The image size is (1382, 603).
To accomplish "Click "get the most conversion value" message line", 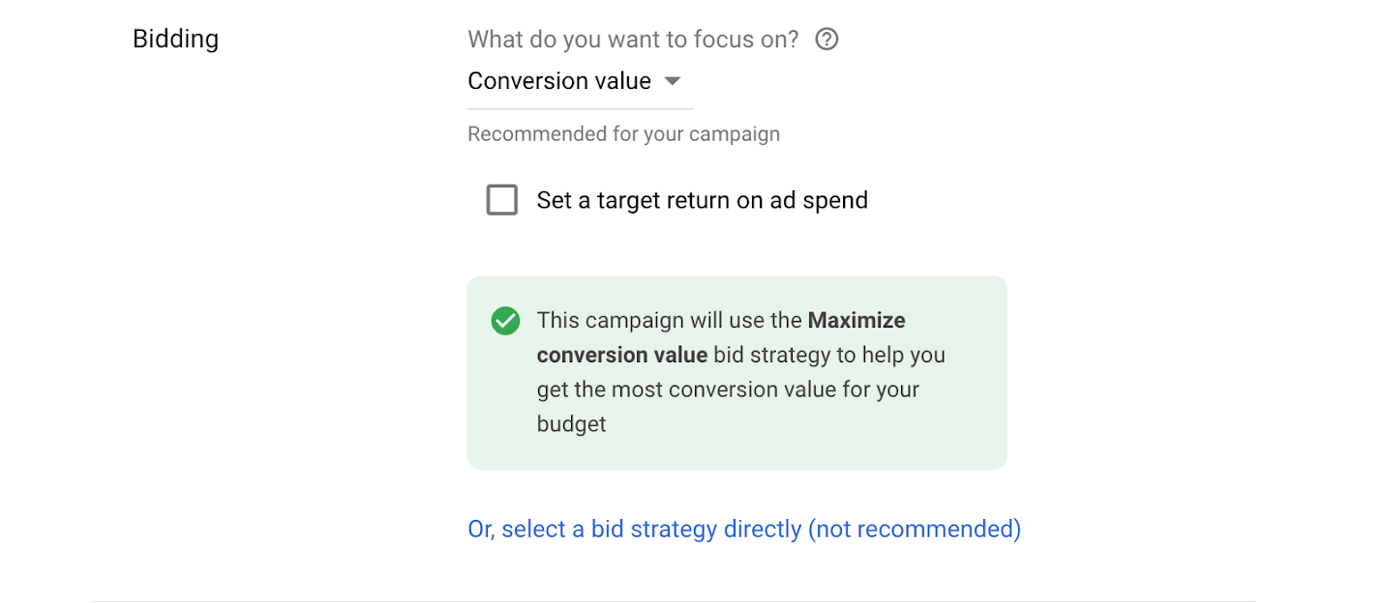I will 728,389.
